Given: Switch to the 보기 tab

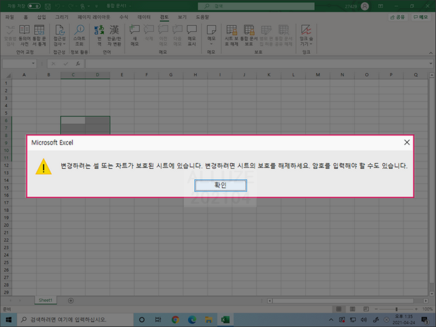Looking at the screenshot, I should [182, 17].
